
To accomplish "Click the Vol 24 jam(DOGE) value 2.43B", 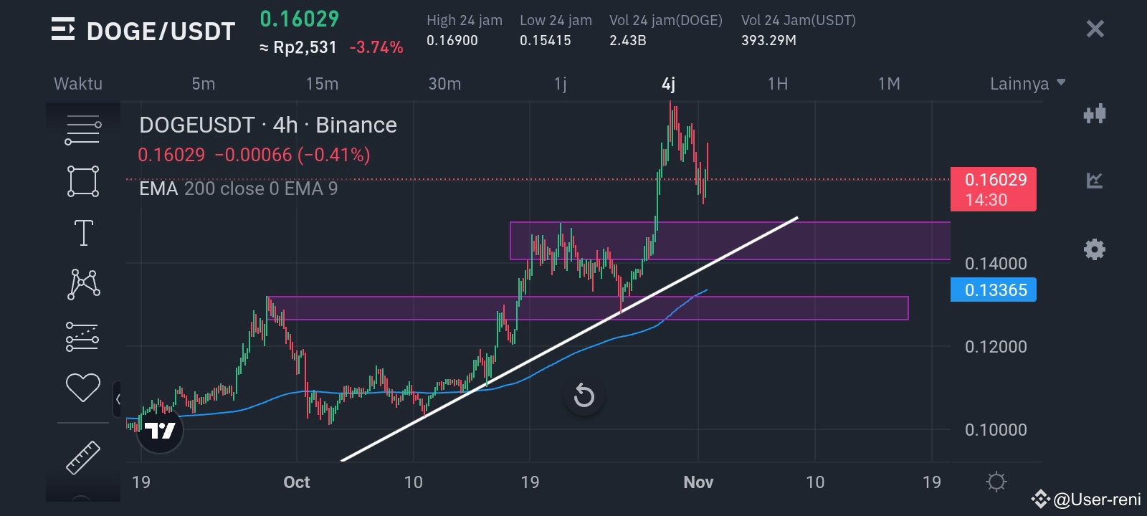I will (x=628, y=40).
